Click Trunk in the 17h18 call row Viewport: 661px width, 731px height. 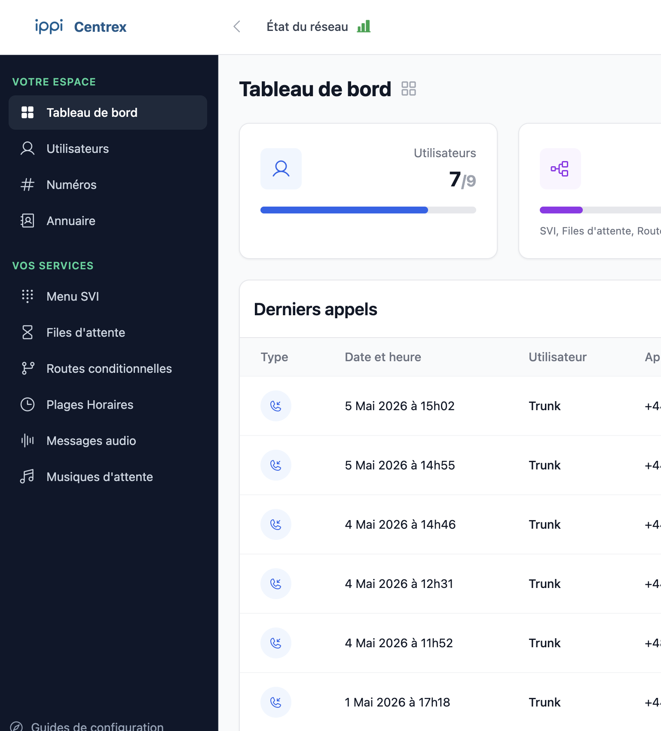point(545,702)
